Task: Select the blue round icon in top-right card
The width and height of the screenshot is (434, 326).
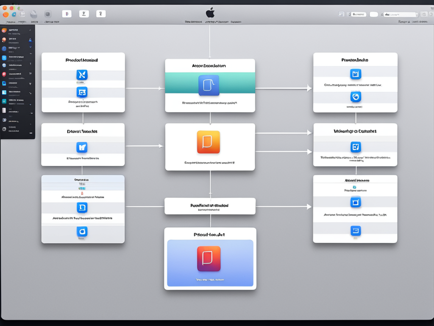Action: 356,97
